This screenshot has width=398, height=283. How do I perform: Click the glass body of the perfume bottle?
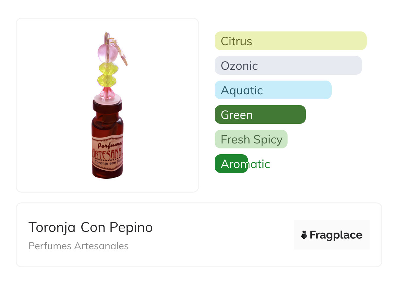108,124
